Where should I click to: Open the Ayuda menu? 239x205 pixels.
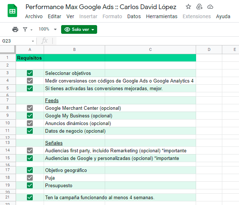[x=223, y=16]
